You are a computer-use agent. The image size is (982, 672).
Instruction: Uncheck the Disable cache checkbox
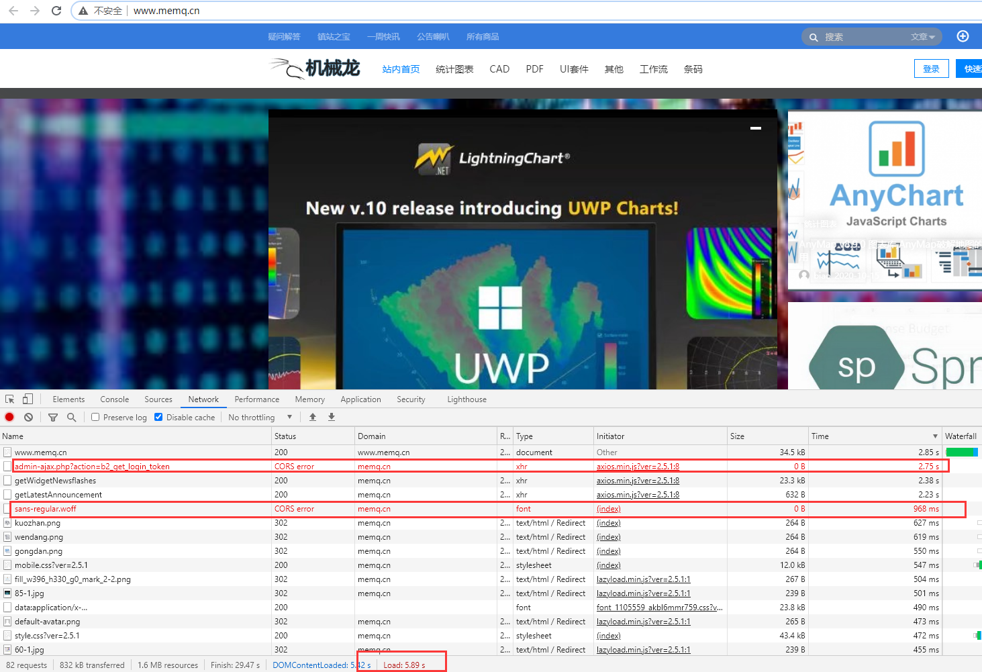(158, 417)
